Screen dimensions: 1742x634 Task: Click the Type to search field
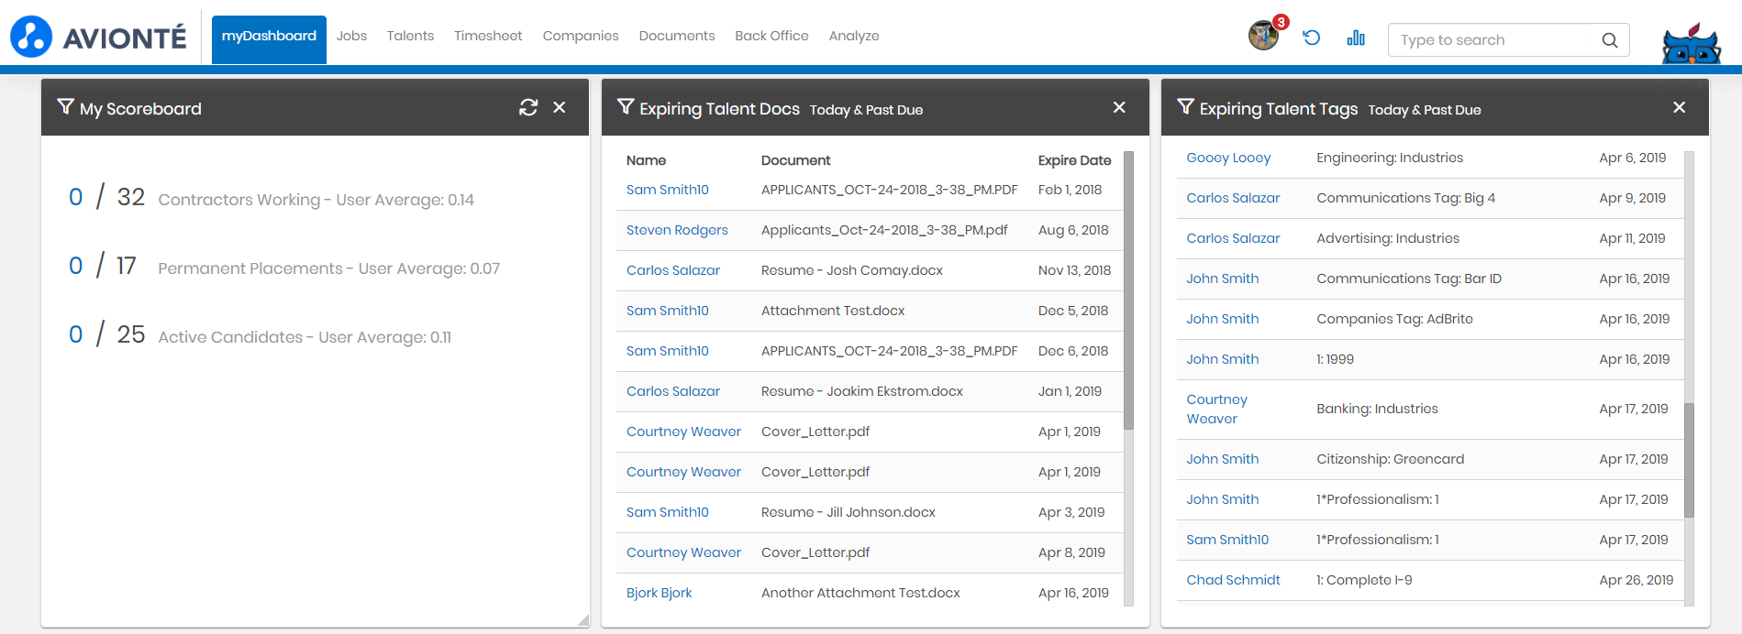1495,40
